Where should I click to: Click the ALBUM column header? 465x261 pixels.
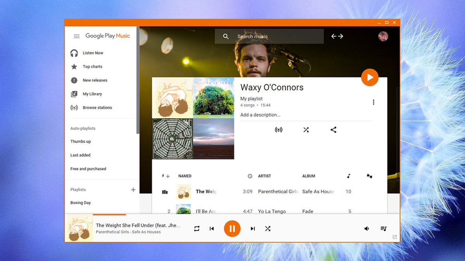click(x=309, y=176)
